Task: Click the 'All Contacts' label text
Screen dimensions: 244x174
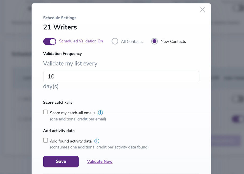Action: 132,42
